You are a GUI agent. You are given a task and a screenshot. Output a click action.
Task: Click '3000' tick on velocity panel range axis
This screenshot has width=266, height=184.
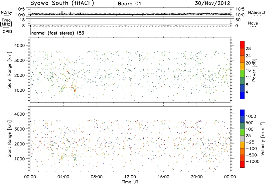tap(19, 129)
